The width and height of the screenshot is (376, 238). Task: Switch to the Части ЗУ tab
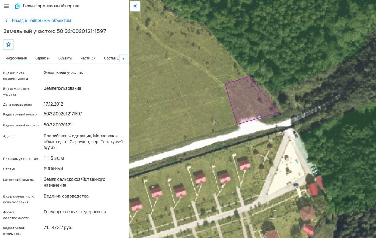[x=88, y=58]
